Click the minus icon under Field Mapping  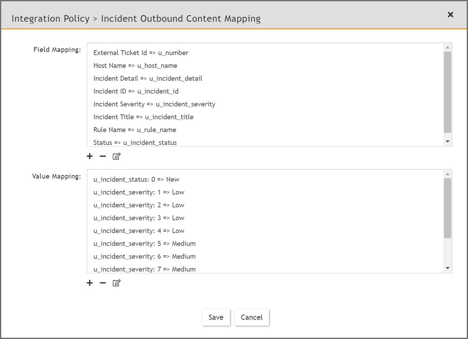(x=103, y=156)
